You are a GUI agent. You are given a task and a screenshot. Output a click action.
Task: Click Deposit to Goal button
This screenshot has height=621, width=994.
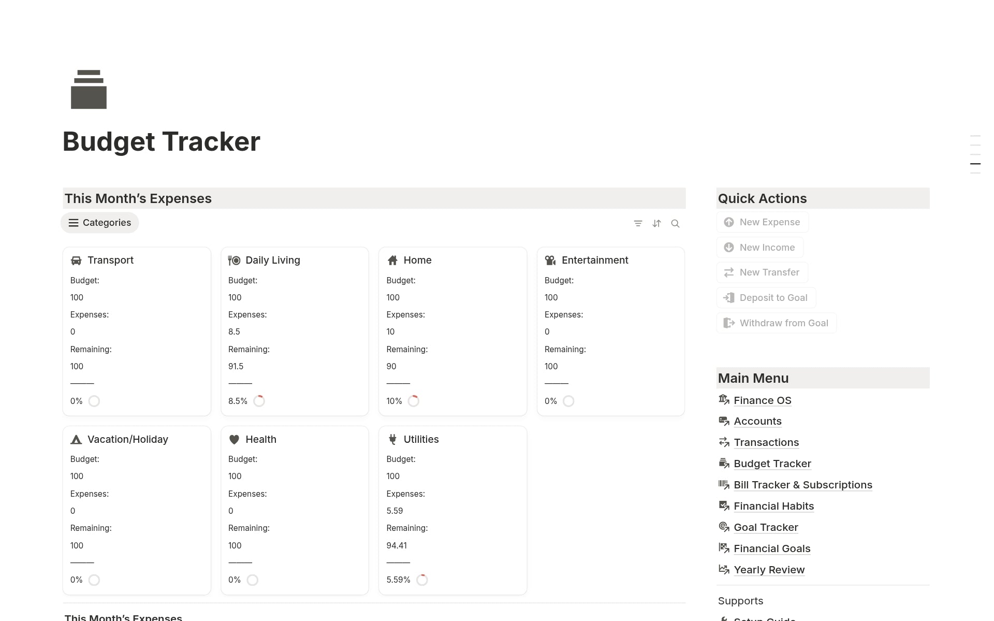766,298
